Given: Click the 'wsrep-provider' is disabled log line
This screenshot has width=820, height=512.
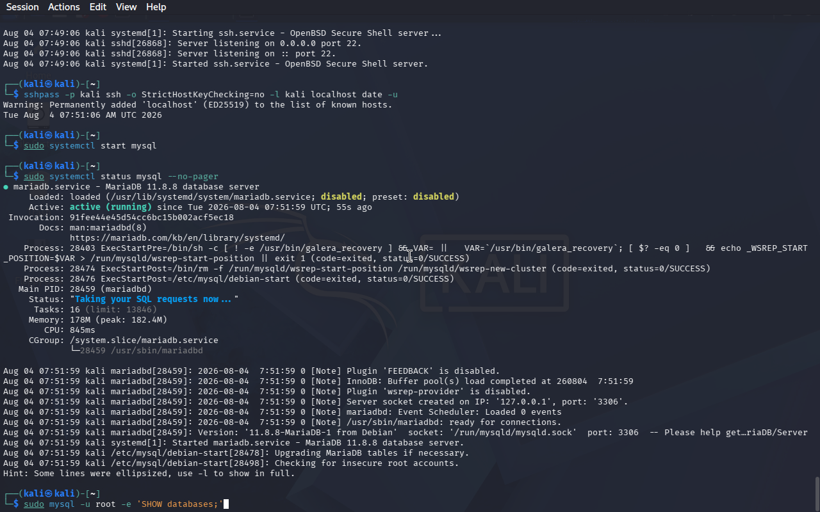Looking at the screenshot, I should point(267,391).
